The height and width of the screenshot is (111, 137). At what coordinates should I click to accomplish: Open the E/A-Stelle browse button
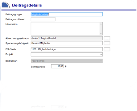tap(107, 49)
